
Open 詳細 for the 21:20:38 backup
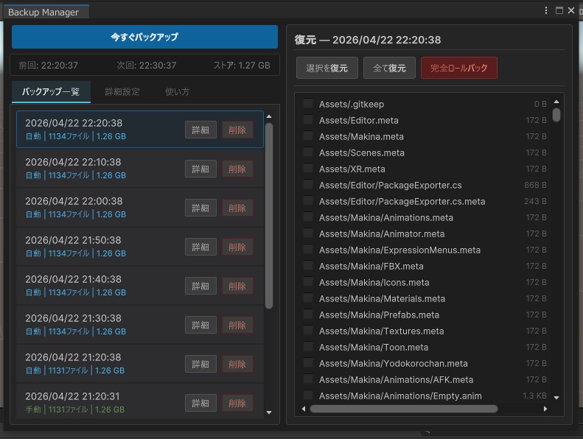200,364
